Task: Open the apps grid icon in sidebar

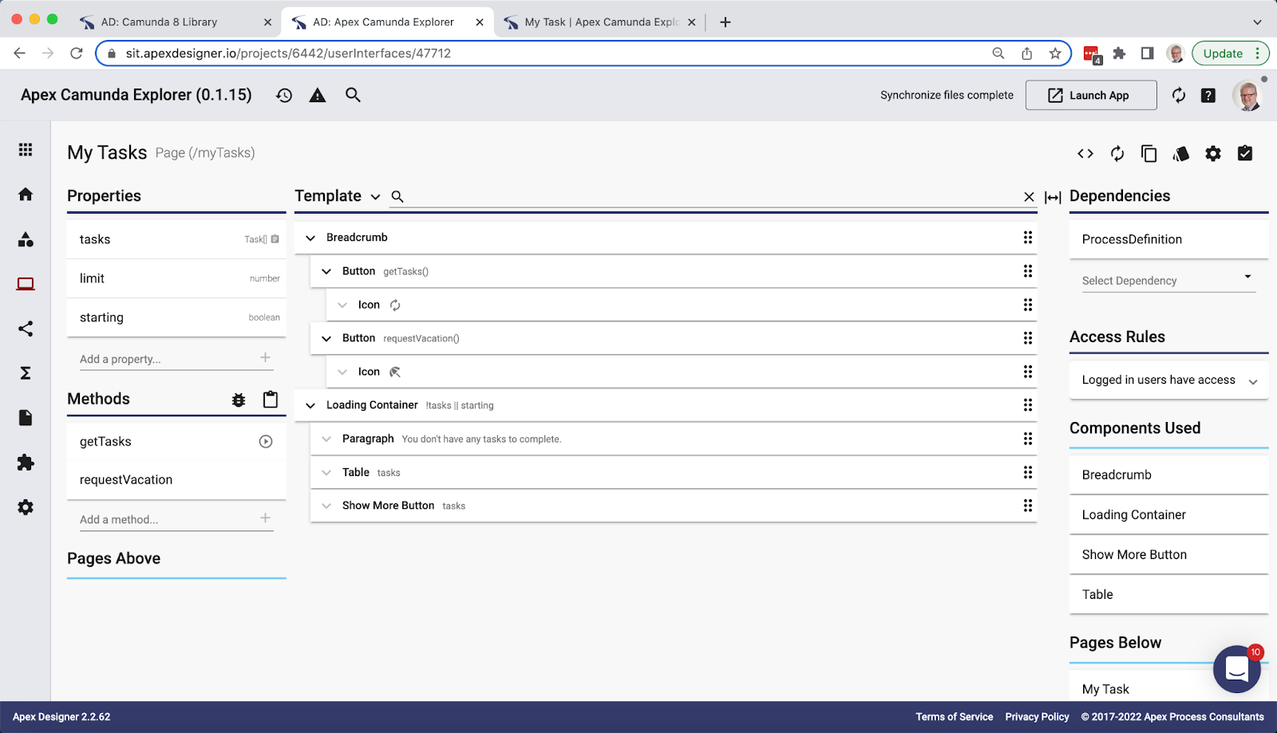Action: (26, 150)
